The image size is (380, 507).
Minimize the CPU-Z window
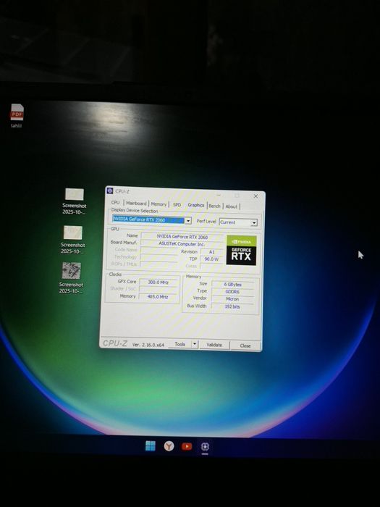coord(219,195)
